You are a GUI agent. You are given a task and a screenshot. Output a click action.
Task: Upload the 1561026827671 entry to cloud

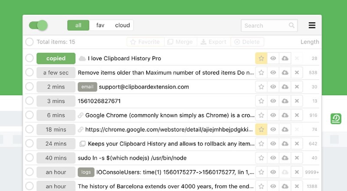285,101
